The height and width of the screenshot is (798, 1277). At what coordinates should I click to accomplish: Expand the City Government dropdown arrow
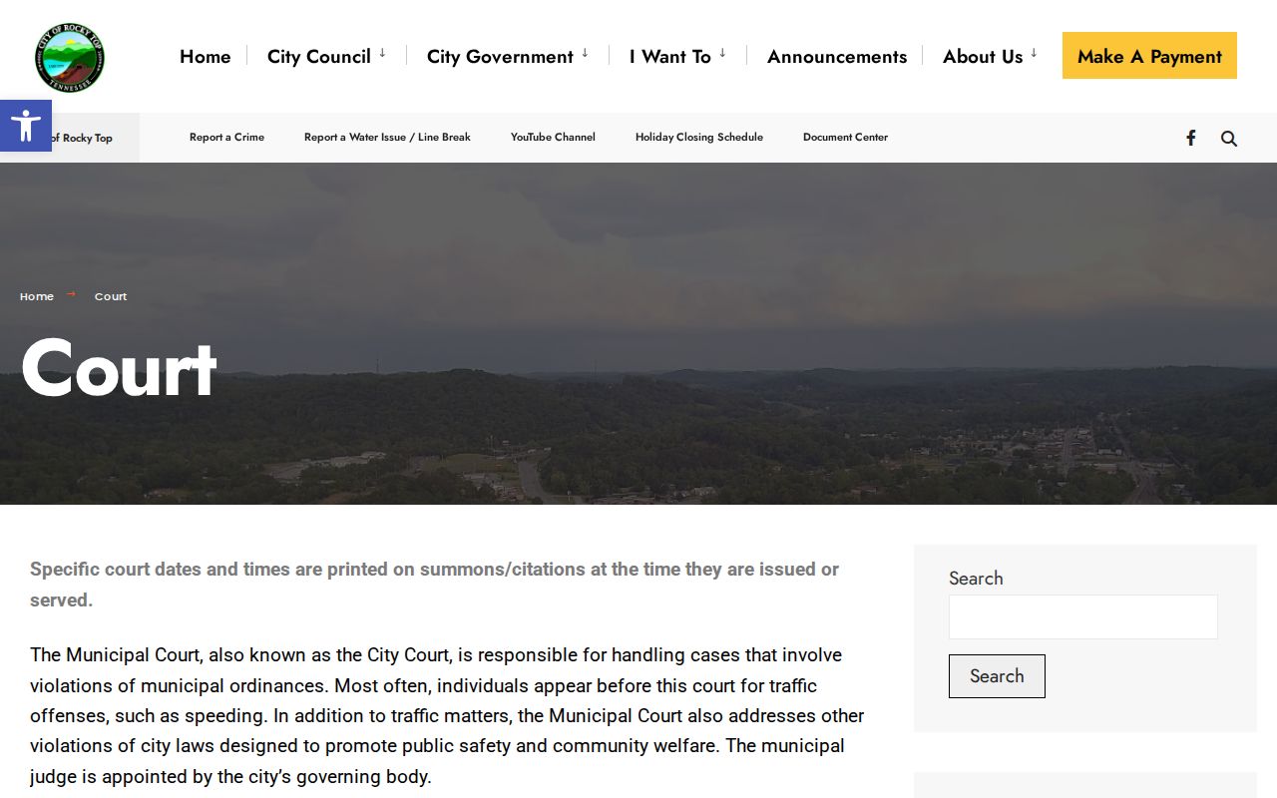585,54
